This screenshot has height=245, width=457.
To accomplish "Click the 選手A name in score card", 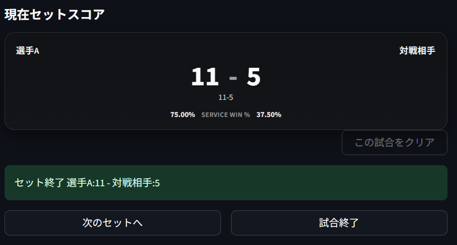I will [28, 51].
